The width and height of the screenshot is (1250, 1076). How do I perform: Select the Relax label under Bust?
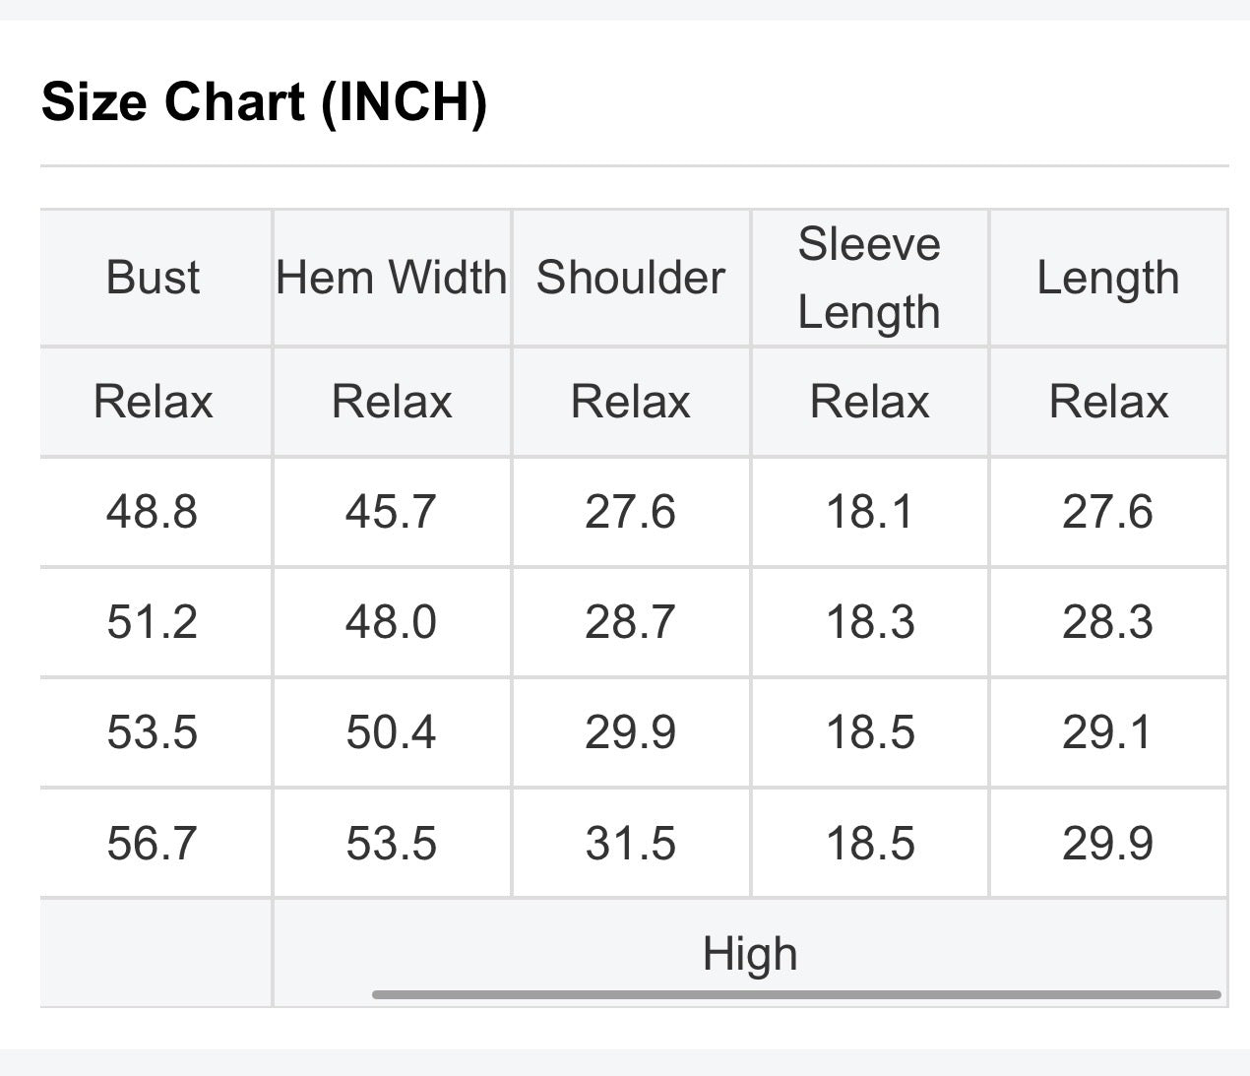[153, 402]
